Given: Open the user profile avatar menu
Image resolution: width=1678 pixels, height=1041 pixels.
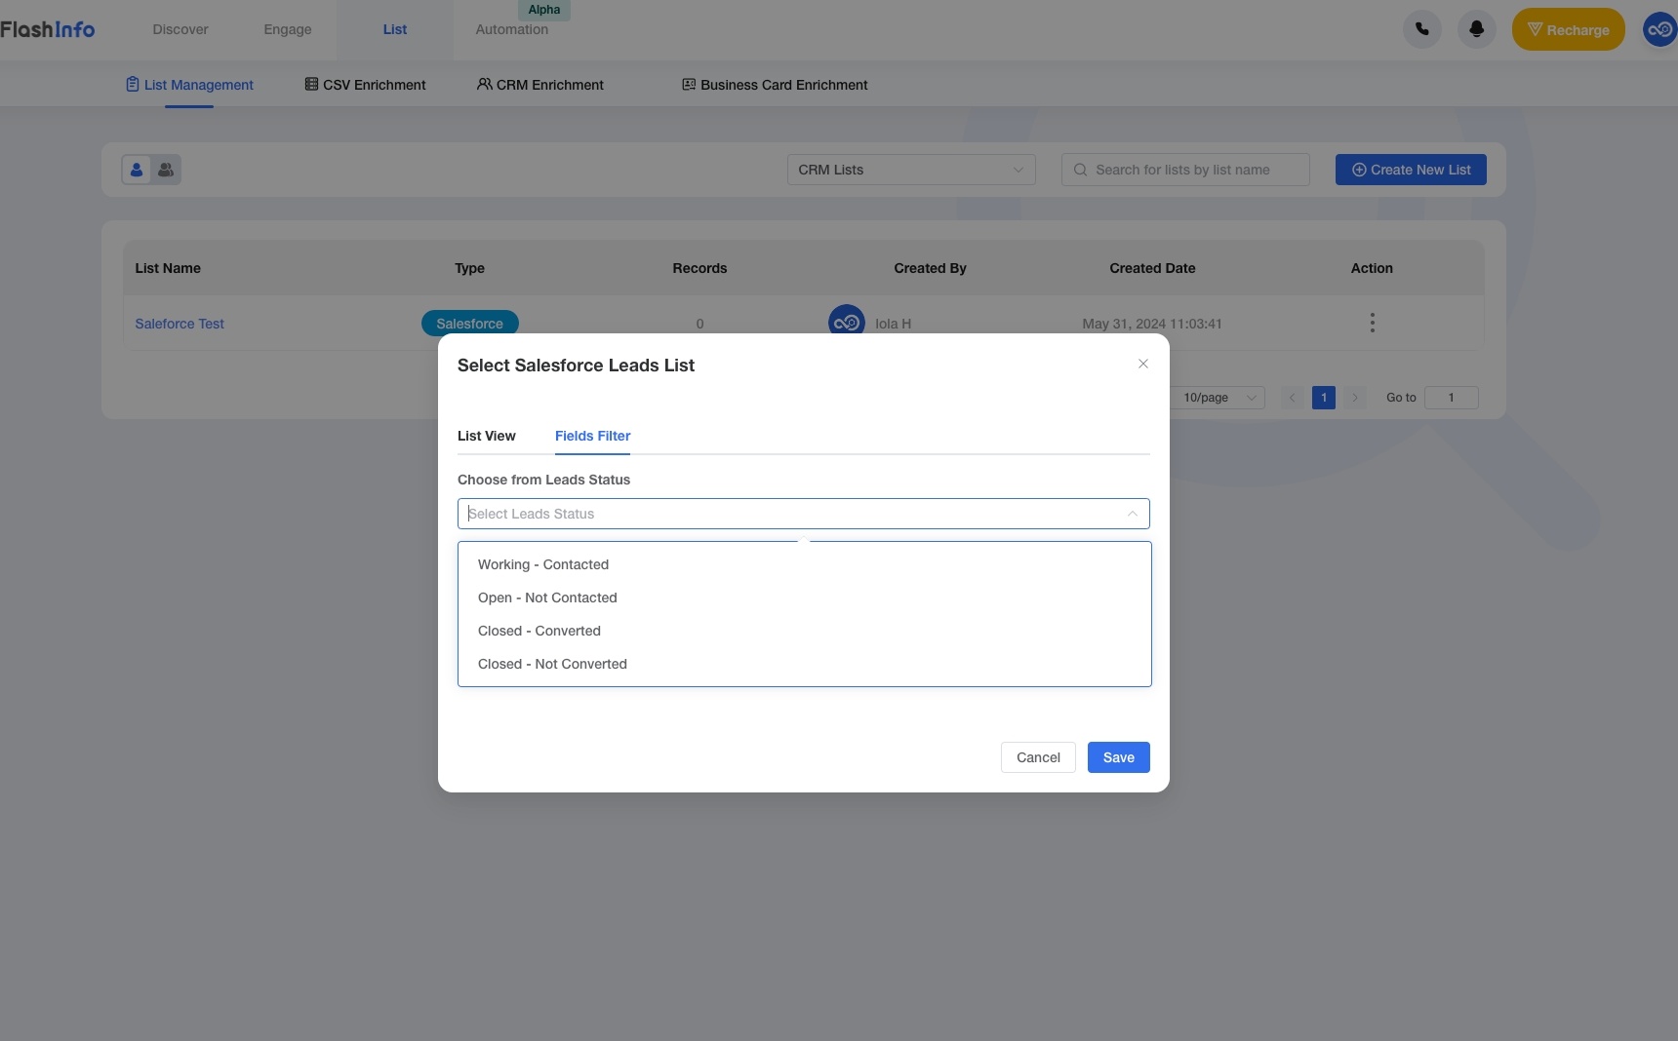Looking at the screenshot, I should [1659, 29].
